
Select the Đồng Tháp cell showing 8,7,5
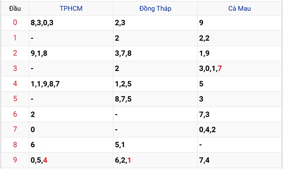pyautogui.click(x=123, y=99)
